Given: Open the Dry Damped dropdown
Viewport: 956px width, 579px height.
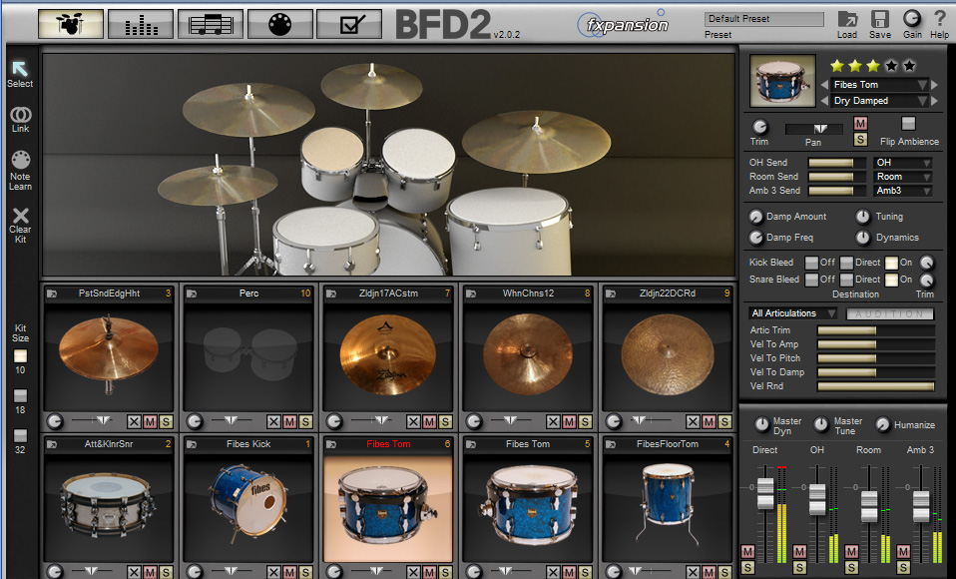Looking at the screenshot, I should (x=880, y=101).
